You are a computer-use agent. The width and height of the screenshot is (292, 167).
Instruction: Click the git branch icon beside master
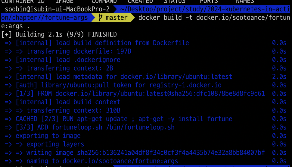tap(100, 17)
